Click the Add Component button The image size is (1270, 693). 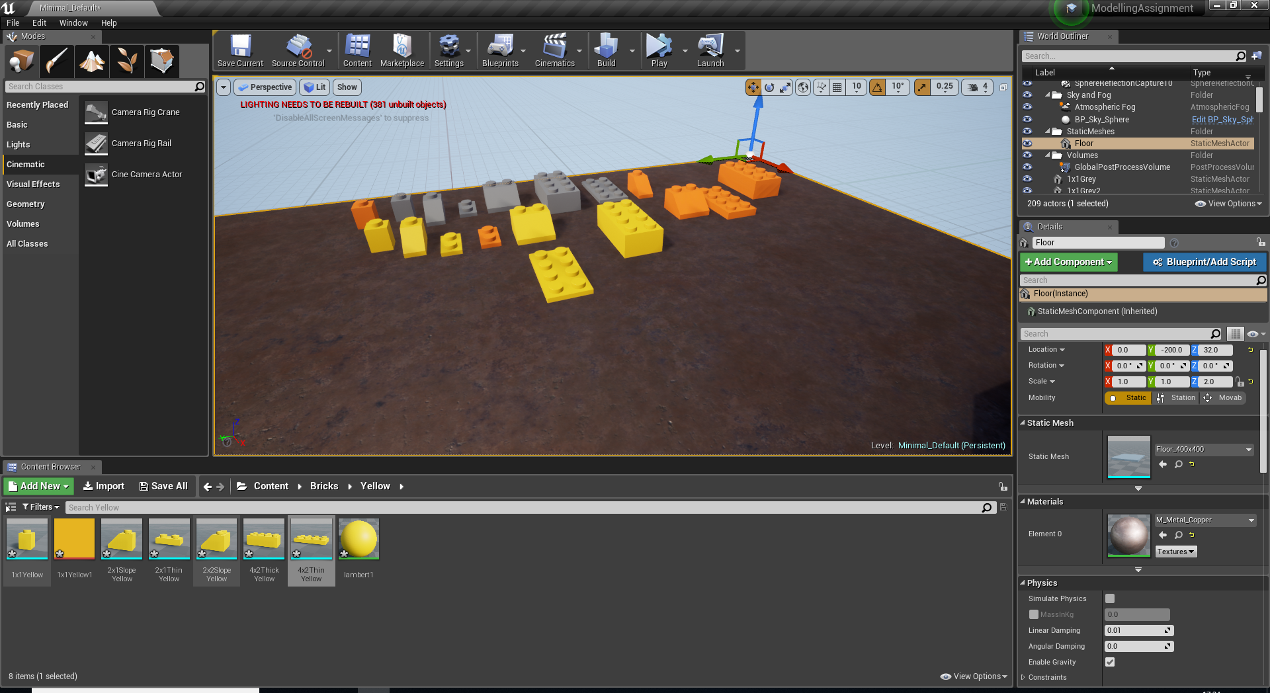pos(1068,262)
